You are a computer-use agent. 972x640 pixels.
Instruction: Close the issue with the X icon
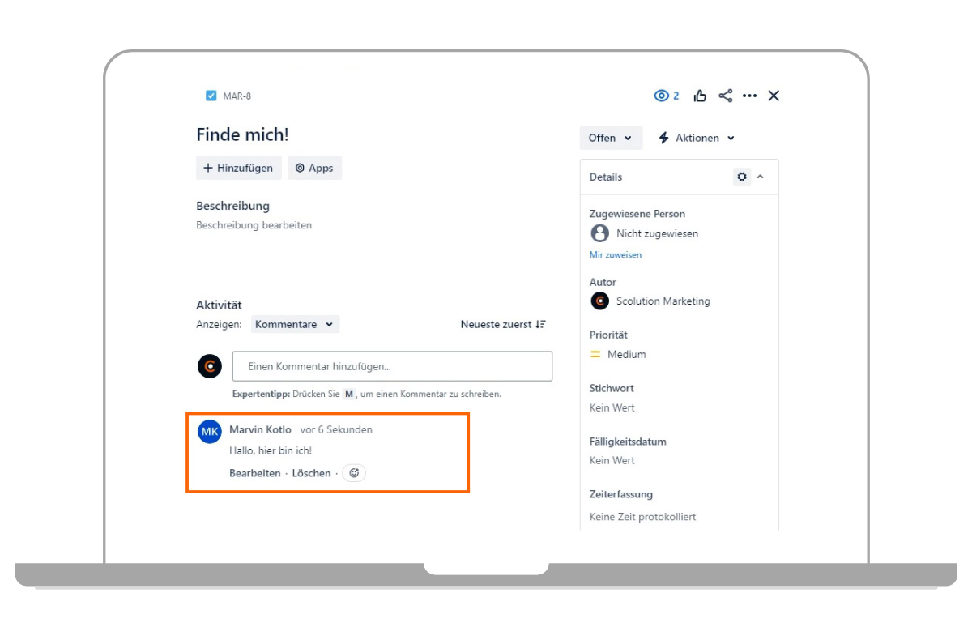pyautogui.click(x=774, y=96)
